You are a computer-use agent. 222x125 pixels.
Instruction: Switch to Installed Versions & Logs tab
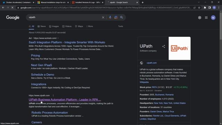[87, 2]
